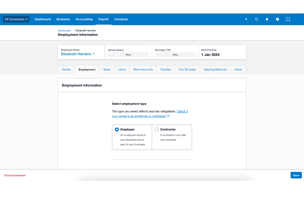Open the Elf Developers organisation dropdown
Screen dimensions: 304x202
tap(16, 19)
